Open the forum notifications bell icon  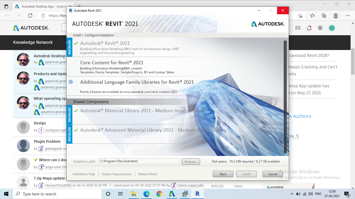[309, 28]
